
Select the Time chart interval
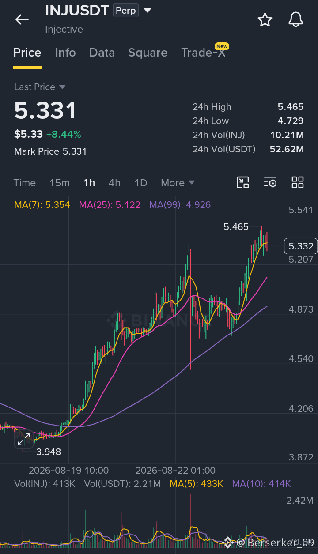pos(25,183)
